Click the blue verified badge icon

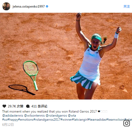pyautogui.click(x=47, y=6)
